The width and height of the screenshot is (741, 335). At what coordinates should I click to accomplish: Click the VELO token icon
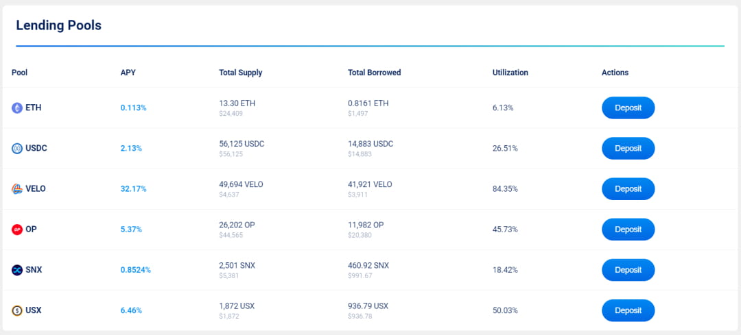point(17,188)
